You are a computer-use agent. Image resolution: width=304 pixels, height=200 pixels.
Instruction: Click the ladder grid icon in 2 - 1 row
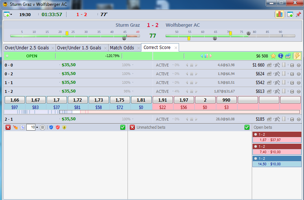(x=284, y=119)
